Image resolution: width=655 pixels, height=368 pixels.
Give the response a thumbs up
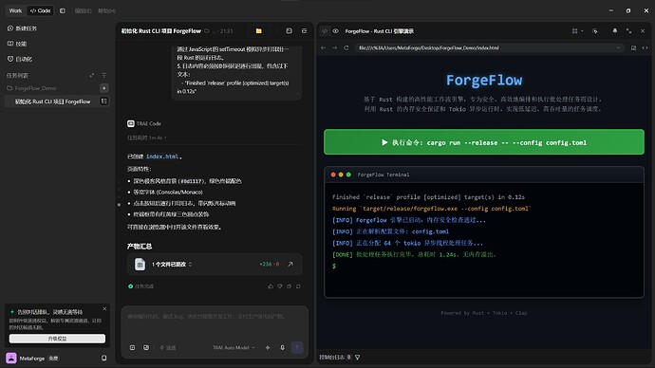click(271, 286)
